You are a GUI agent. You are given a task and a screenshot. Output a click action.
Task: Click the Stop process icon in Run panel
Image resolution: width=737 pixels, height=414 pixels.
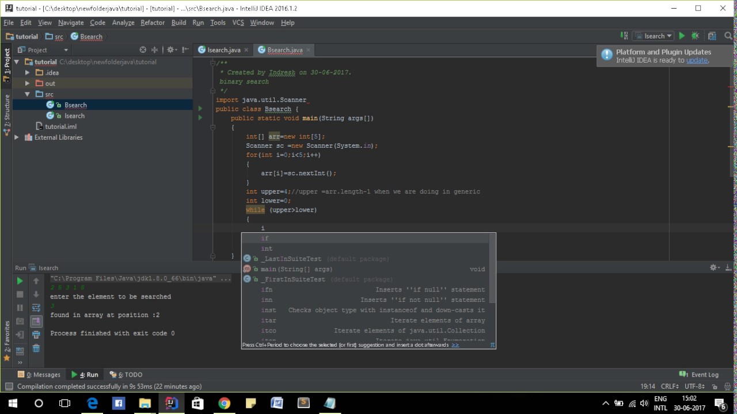click(x=20, y=294)
